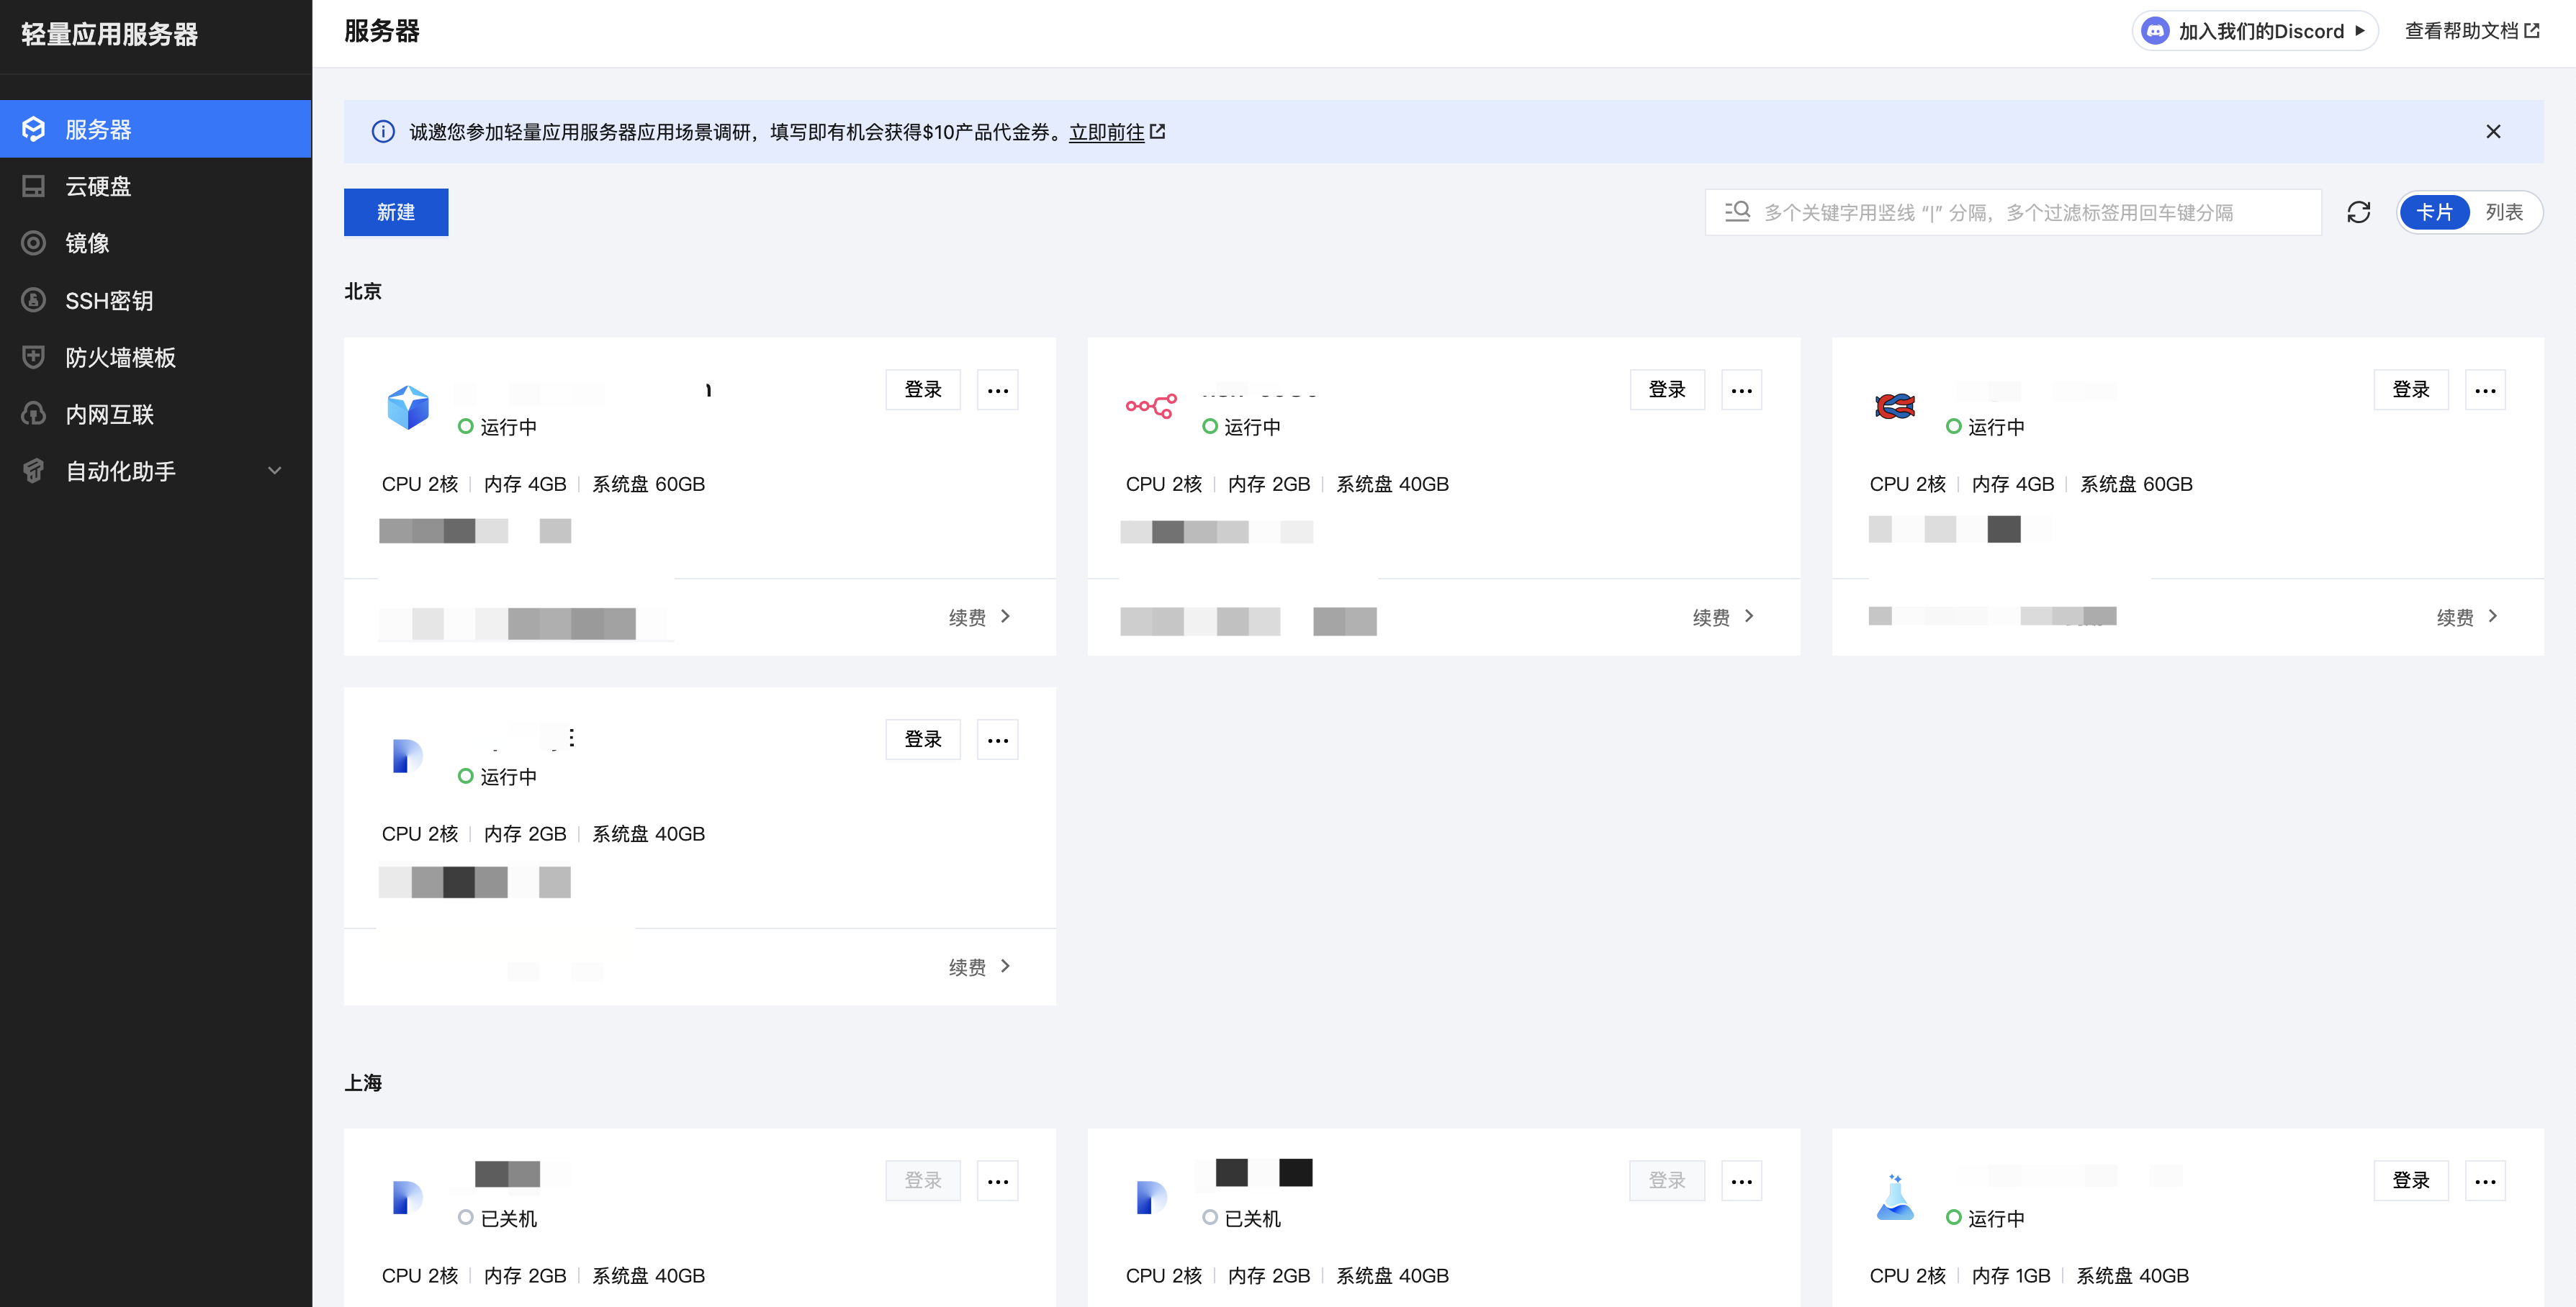This screenshot has width=2576, height=1307.
Task: Expand the 自动化助手 sidebar menu
Action: click(274, 471)
